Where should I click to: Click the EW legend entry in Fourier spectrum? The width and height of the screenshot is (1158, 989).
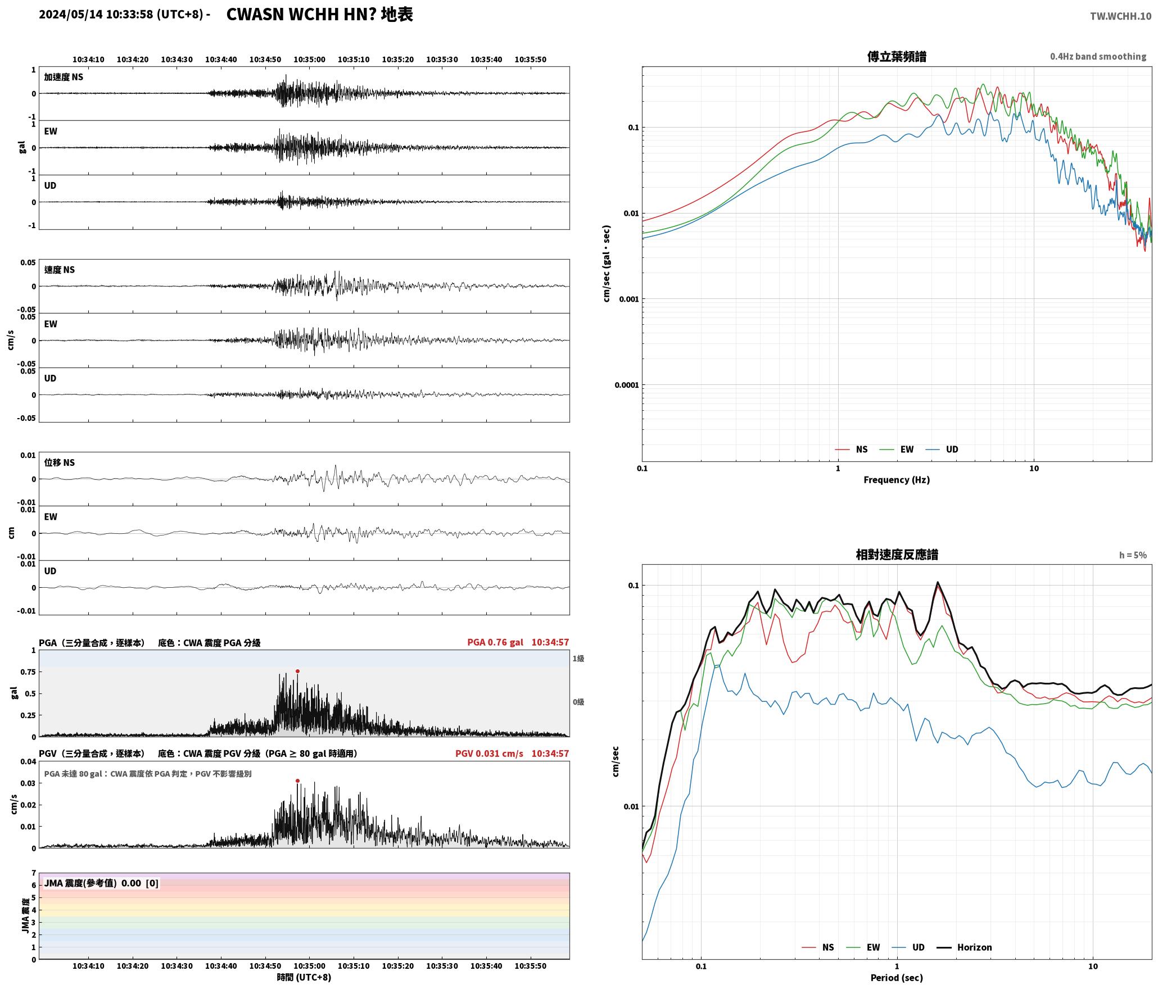point(896,450)
